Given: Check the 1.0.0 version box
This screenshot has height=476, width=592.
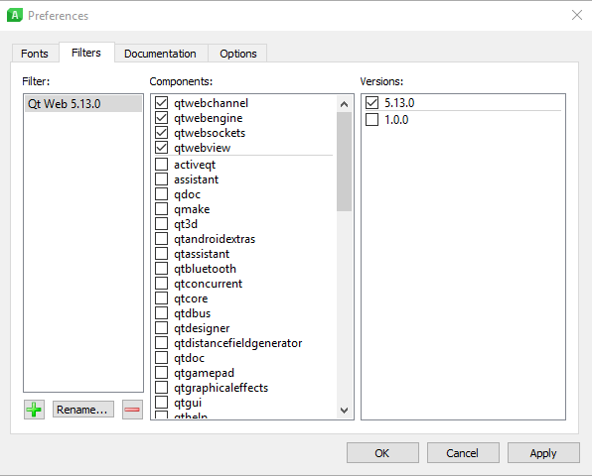Looking at the screenshot, I should click(x=371, y=119).
